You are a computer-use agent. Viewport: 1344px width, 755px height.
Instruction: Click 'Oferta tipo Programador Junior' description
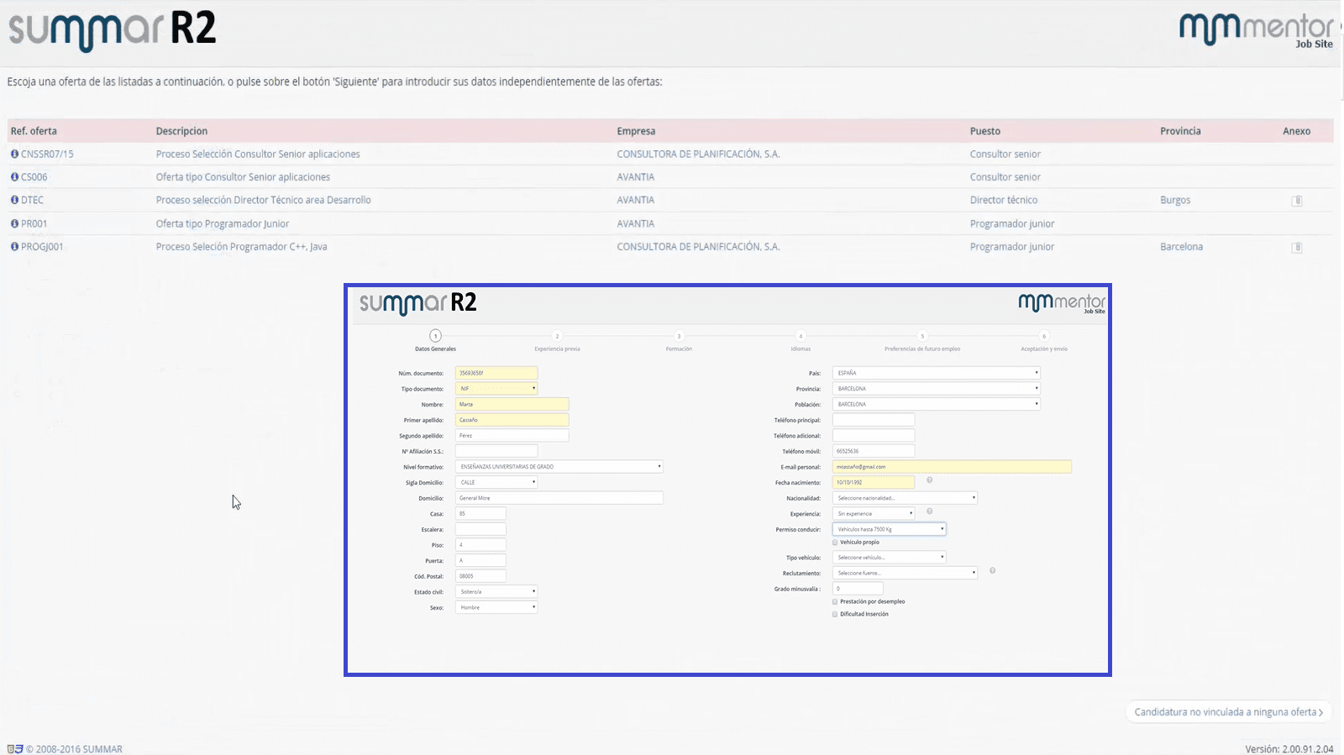point(223,223)
